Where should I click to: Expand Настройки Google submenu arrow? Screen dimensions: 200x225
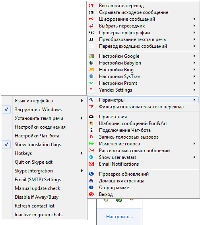(194, 56)
